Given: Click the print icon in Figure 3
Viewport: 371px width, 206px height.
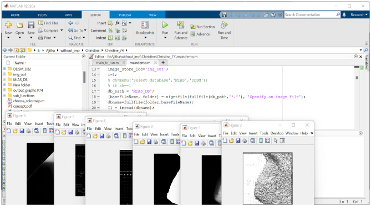Looking at the screenshot, I should 245,140.
